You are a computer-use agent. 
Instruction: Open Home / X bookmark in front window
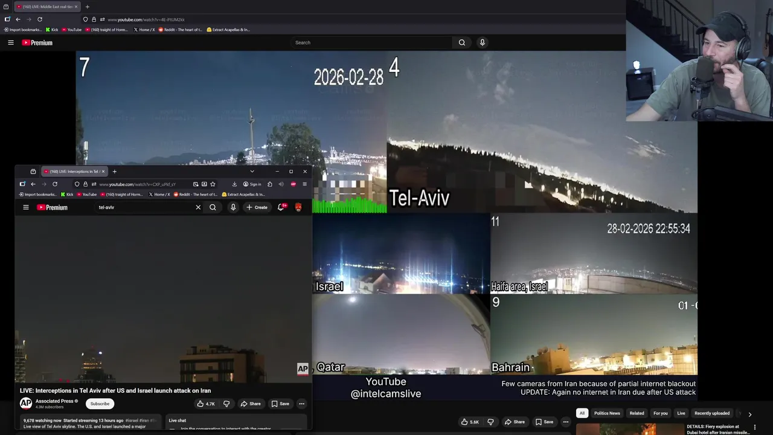point(159,195)
